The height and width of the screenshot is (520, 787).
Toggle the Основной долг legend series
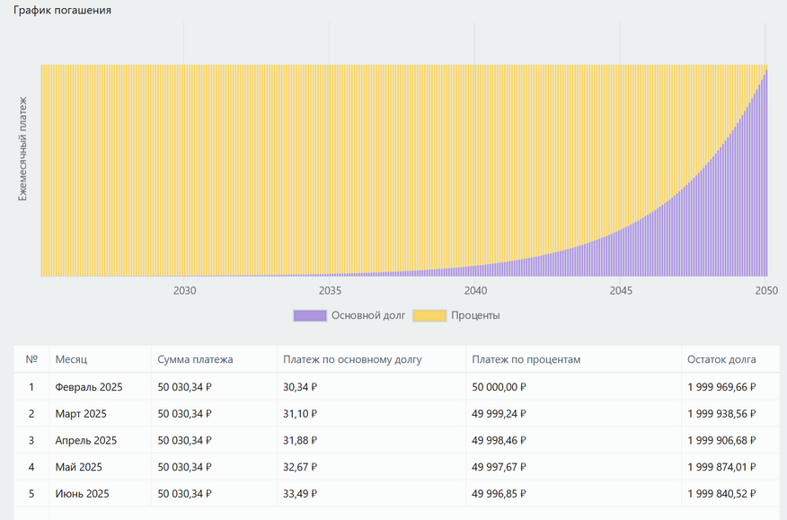(368, 315)
